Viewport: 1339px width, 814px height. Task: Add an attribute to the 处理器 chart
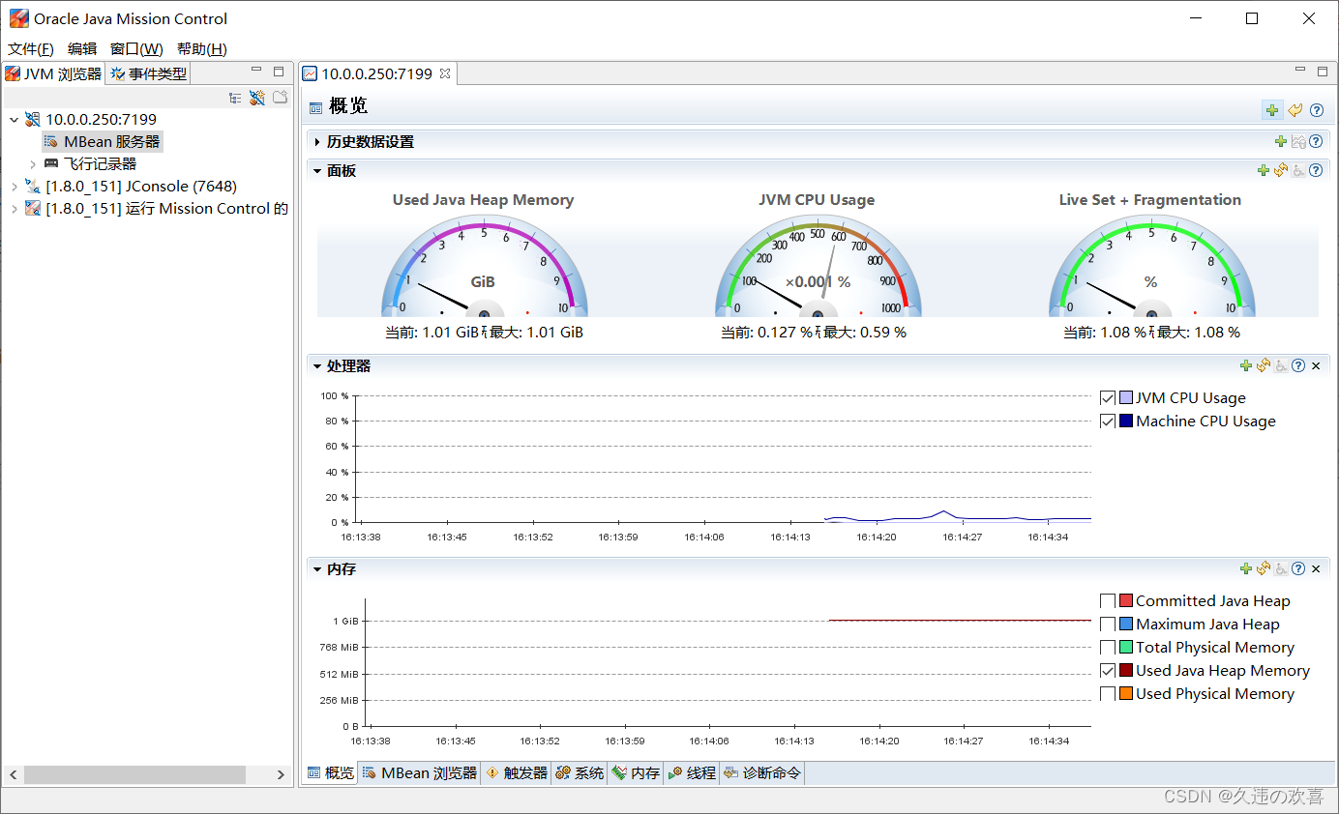tap(1246, 365)
